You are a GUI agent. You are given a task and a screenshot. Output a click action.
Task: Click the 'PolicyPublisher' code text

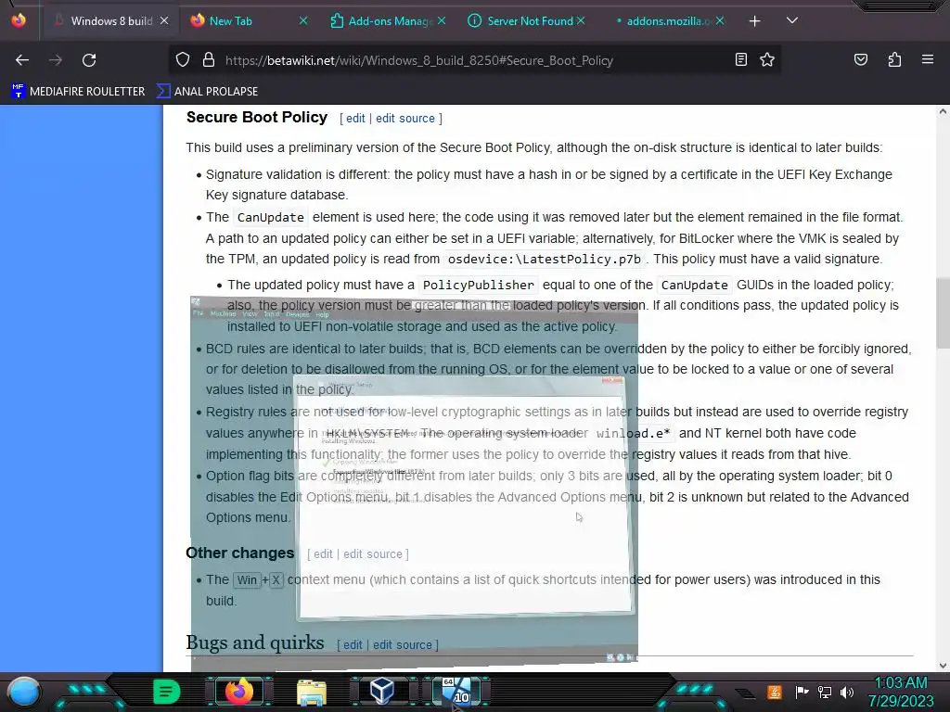pyautogui.click(x=478, y=286)
